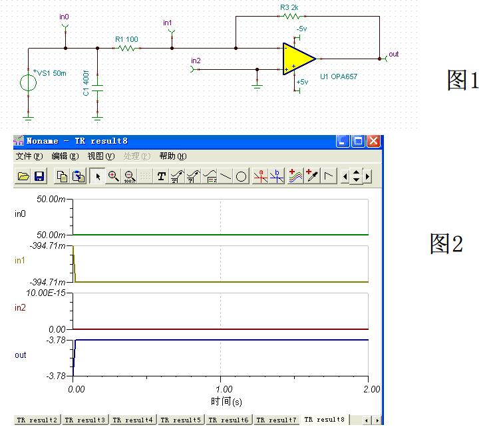Maximize the TR result8 window

pyautogui.click(x=358, y=141)
